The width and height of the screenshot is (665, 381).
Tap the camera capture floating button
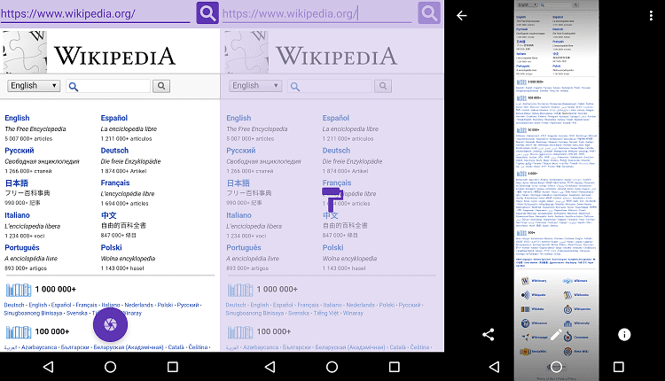110,324
